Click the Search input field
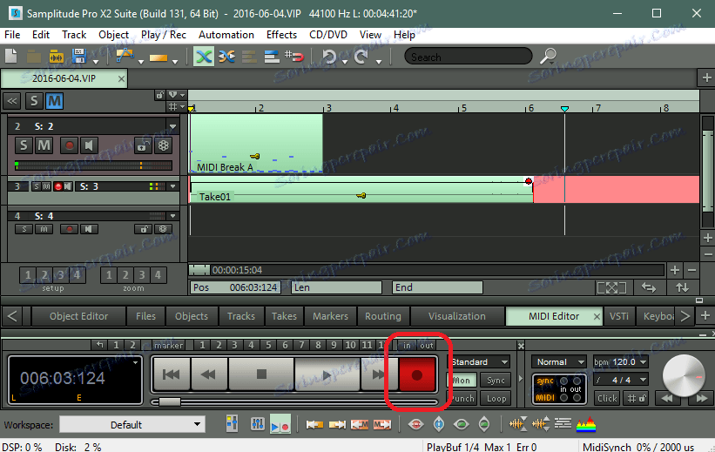The image size is (715, 452). click(469, 57)
